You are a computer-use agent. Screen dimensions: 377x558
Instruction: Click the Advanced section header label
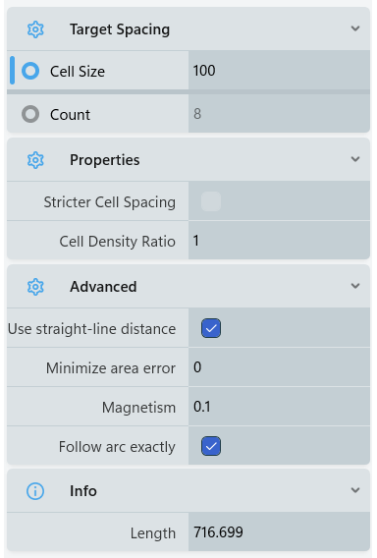coord(103,287)
